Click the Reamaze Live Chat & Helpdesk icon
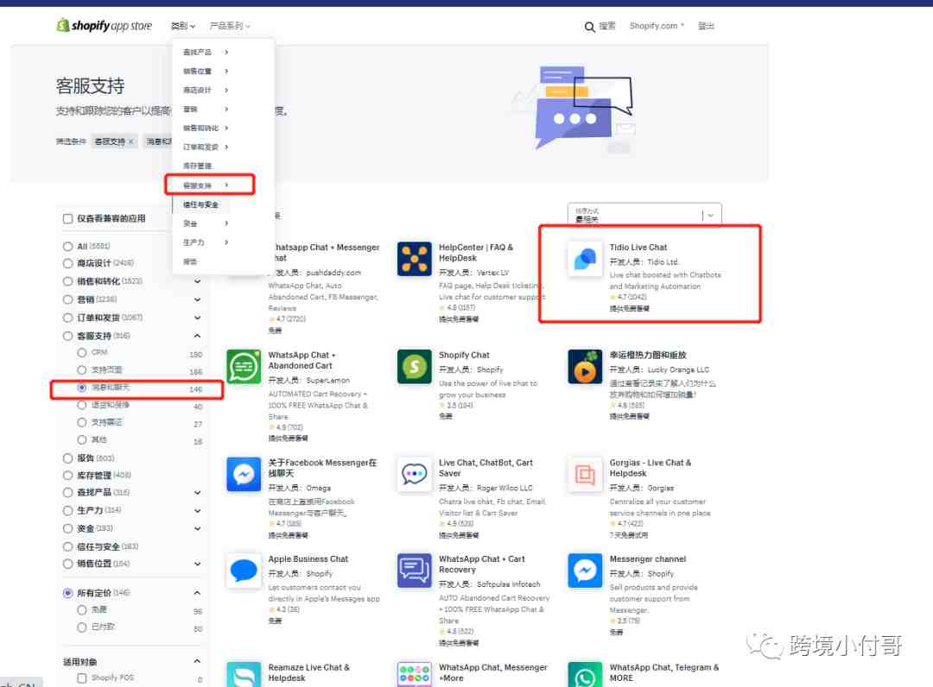 [244, 675]
